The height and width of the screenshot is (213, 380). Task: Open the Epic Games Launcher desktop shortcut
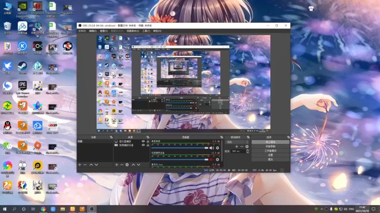pyautogui.click(x=22, y=89)
